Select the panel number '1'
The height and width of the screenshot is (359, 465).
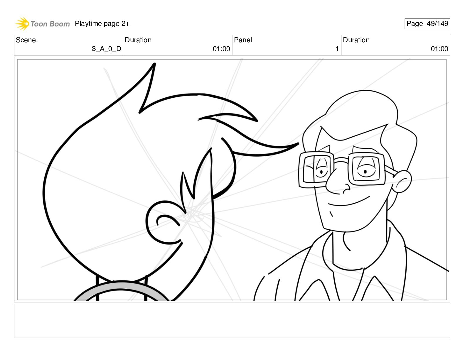click(x=337, y=49)
